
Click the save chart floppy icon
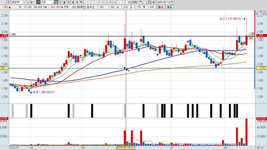149,2
